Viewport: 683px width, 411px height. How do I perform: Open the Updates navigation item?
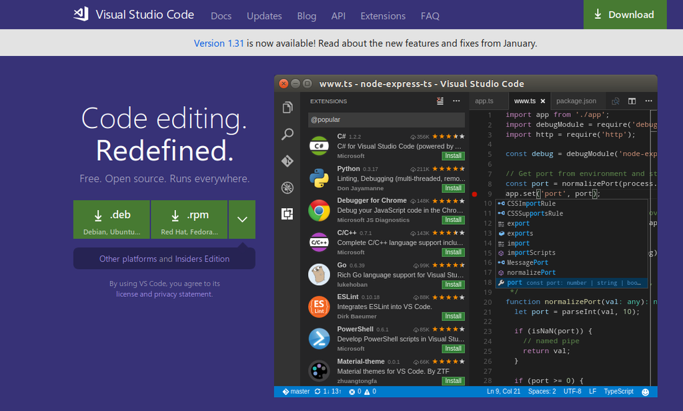[x=264, y=16]
